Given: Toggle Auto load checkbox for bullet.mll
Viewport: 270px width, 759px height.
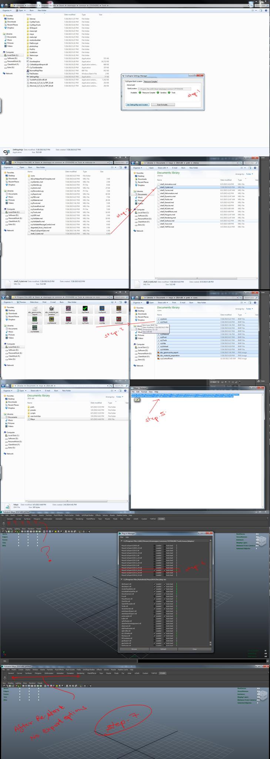Looking at the screenshot, I should coord(165,618).
